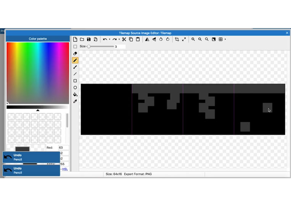Viewport: 291px width, 206px height.
Task: Cut selection with scissors icon
Action: [124, 39]
